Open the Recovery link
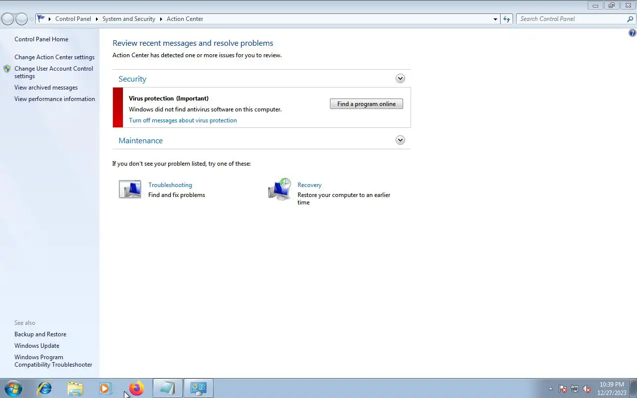The image size is (637, 398). point(310,185)
